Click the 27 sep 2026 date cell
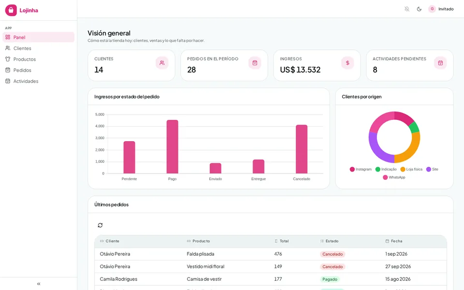This screenshot has width=464, height=290. pyautogui.click(x=398, y=266)
